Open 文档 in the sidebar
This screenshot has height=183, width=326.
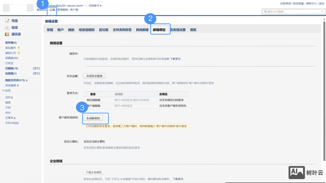(x=8, y=108)
